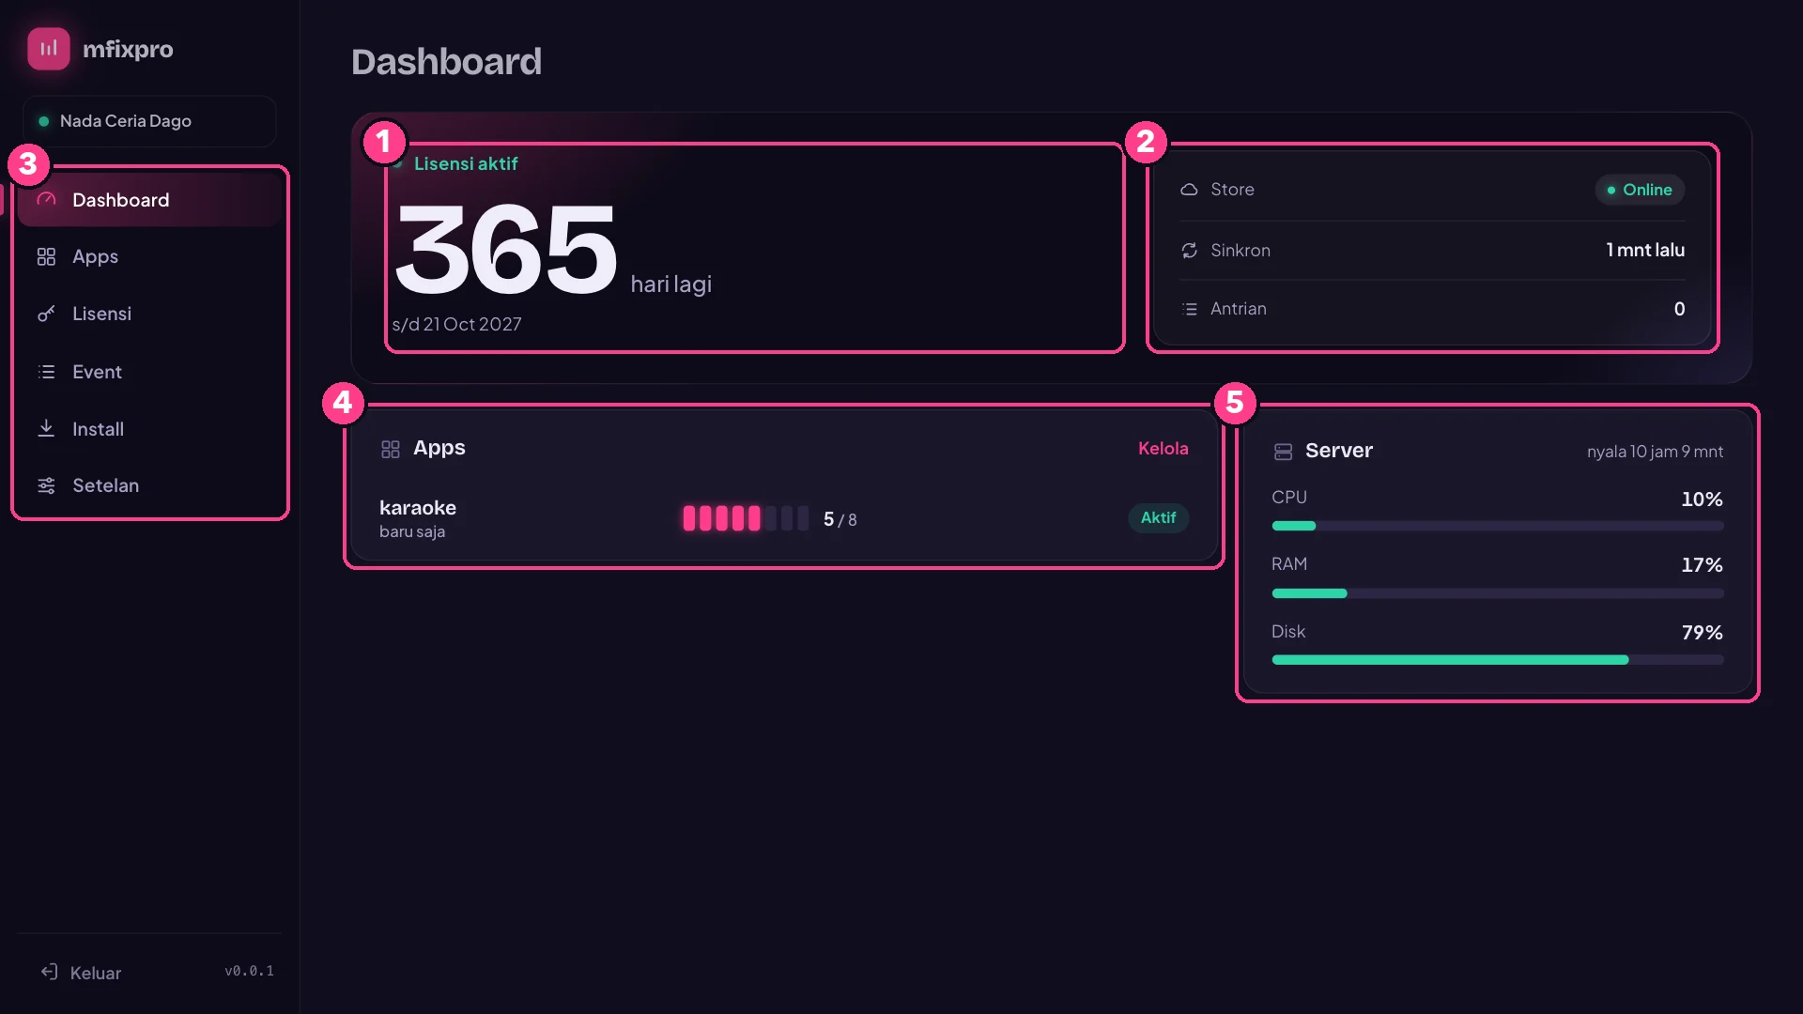Click the '1 mnt lalu' sync value

(1644, 250)
